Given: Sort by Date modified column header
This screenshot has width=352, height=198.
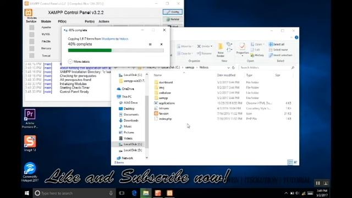Looking at the screenshot, I should point(226,75).
